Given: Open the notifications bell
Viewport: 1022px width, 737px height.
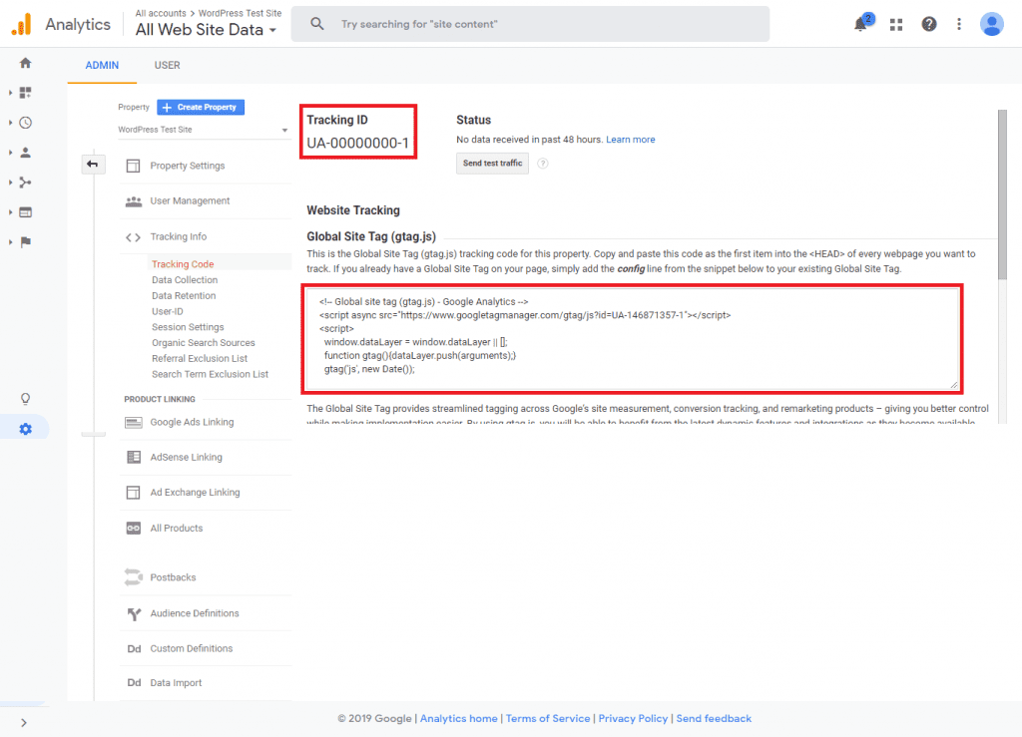Looking at the screenshot, I should click(862, 23).
